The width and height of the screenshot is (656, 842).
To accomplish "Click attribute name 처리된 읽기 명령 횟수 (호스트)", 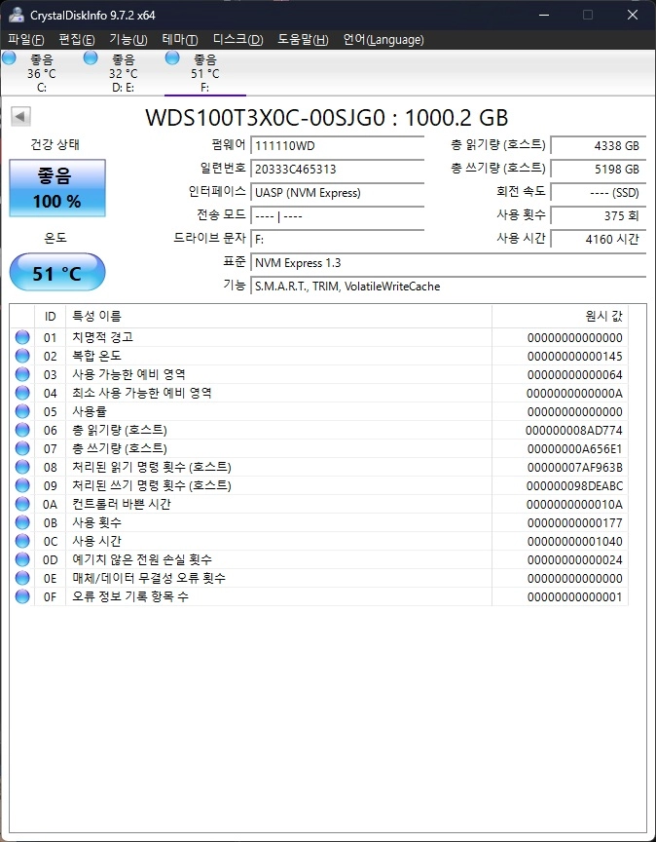I will [152, 467].
